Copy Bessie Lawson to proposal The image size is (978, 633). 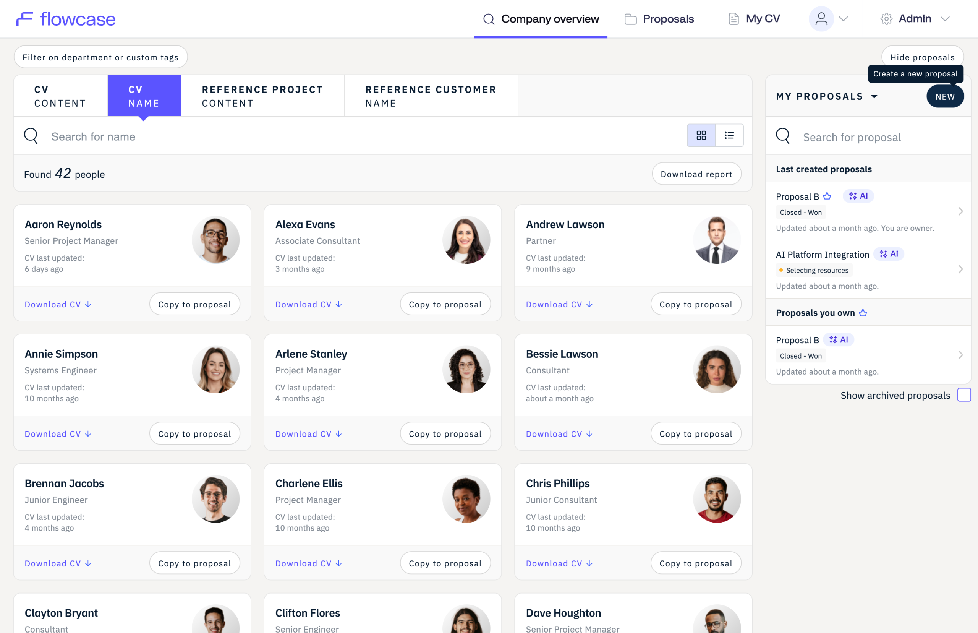(696, 433)
